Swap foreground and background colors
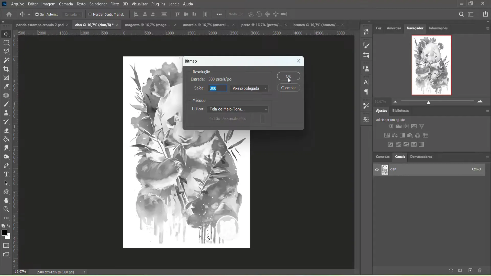Image resolution: width=491 pixels, height=276 pixels. (x=9, y=226)
